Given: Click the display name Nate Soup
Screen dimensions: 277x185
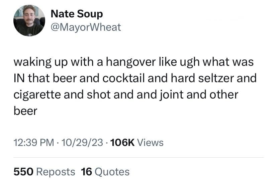Looking at the screenshot, I should pyautogui.click(x=77, y=14).
